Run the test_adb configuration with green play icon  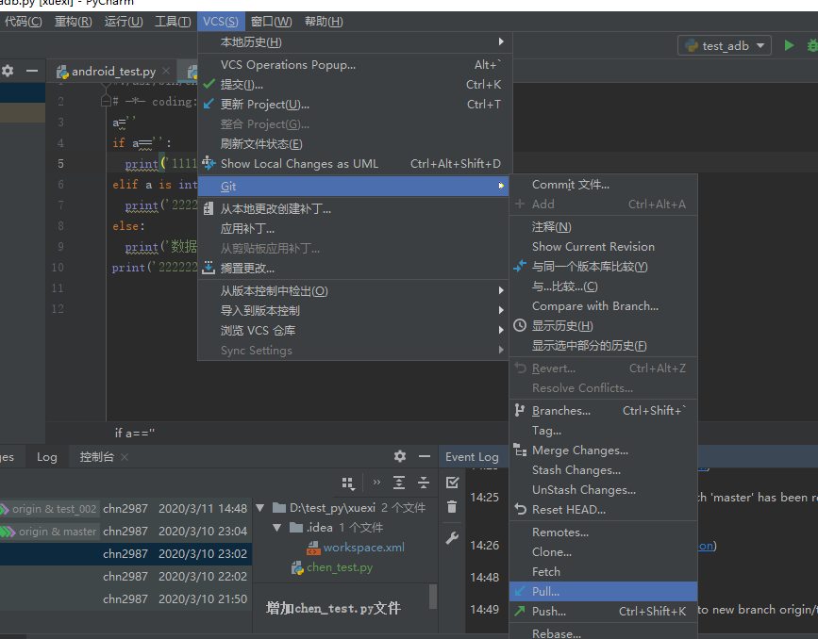pos(789,45)
